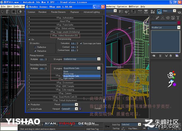Click the Contrast base value field
The image size is (182, 131).
coord(73,50)
